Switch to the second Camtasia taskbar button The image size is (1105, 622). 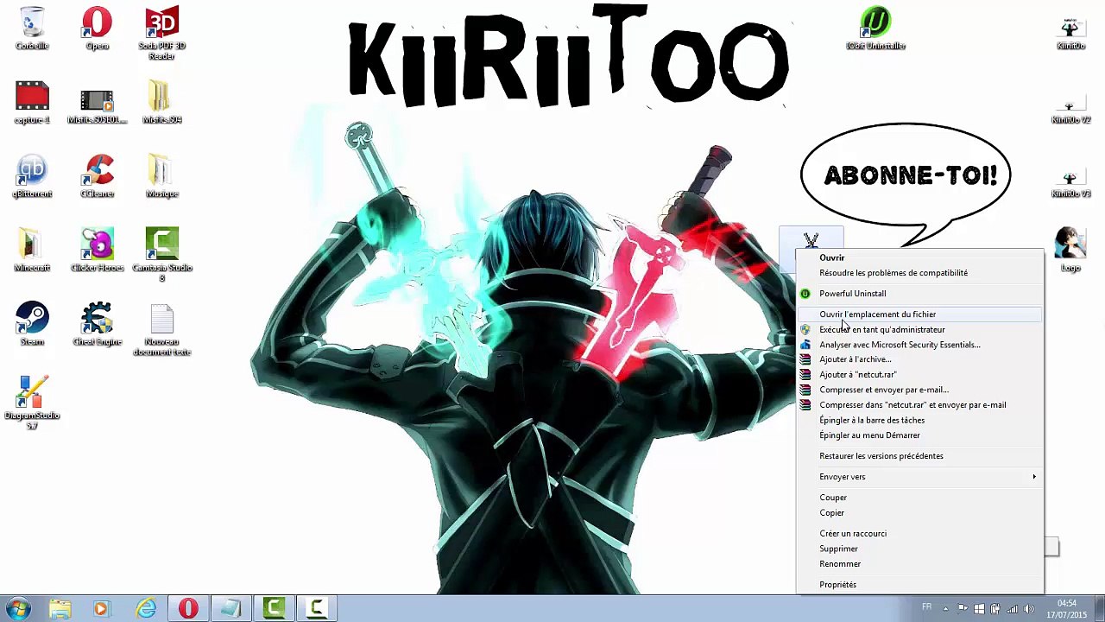(317, 609)
